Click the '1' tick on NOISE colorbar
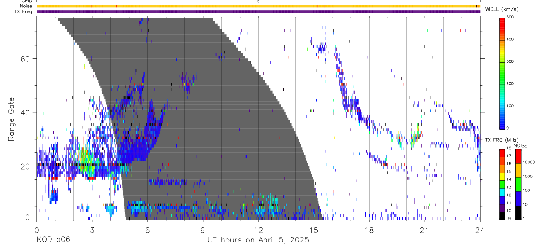This screenshot has height=249, width=540. pos(524,218)
